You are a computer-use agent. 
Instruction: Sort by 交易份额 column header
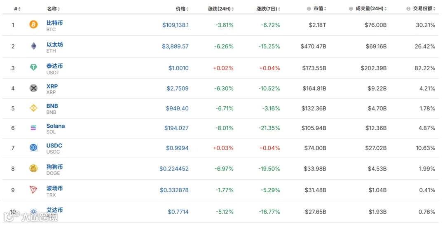coord(424,9)
